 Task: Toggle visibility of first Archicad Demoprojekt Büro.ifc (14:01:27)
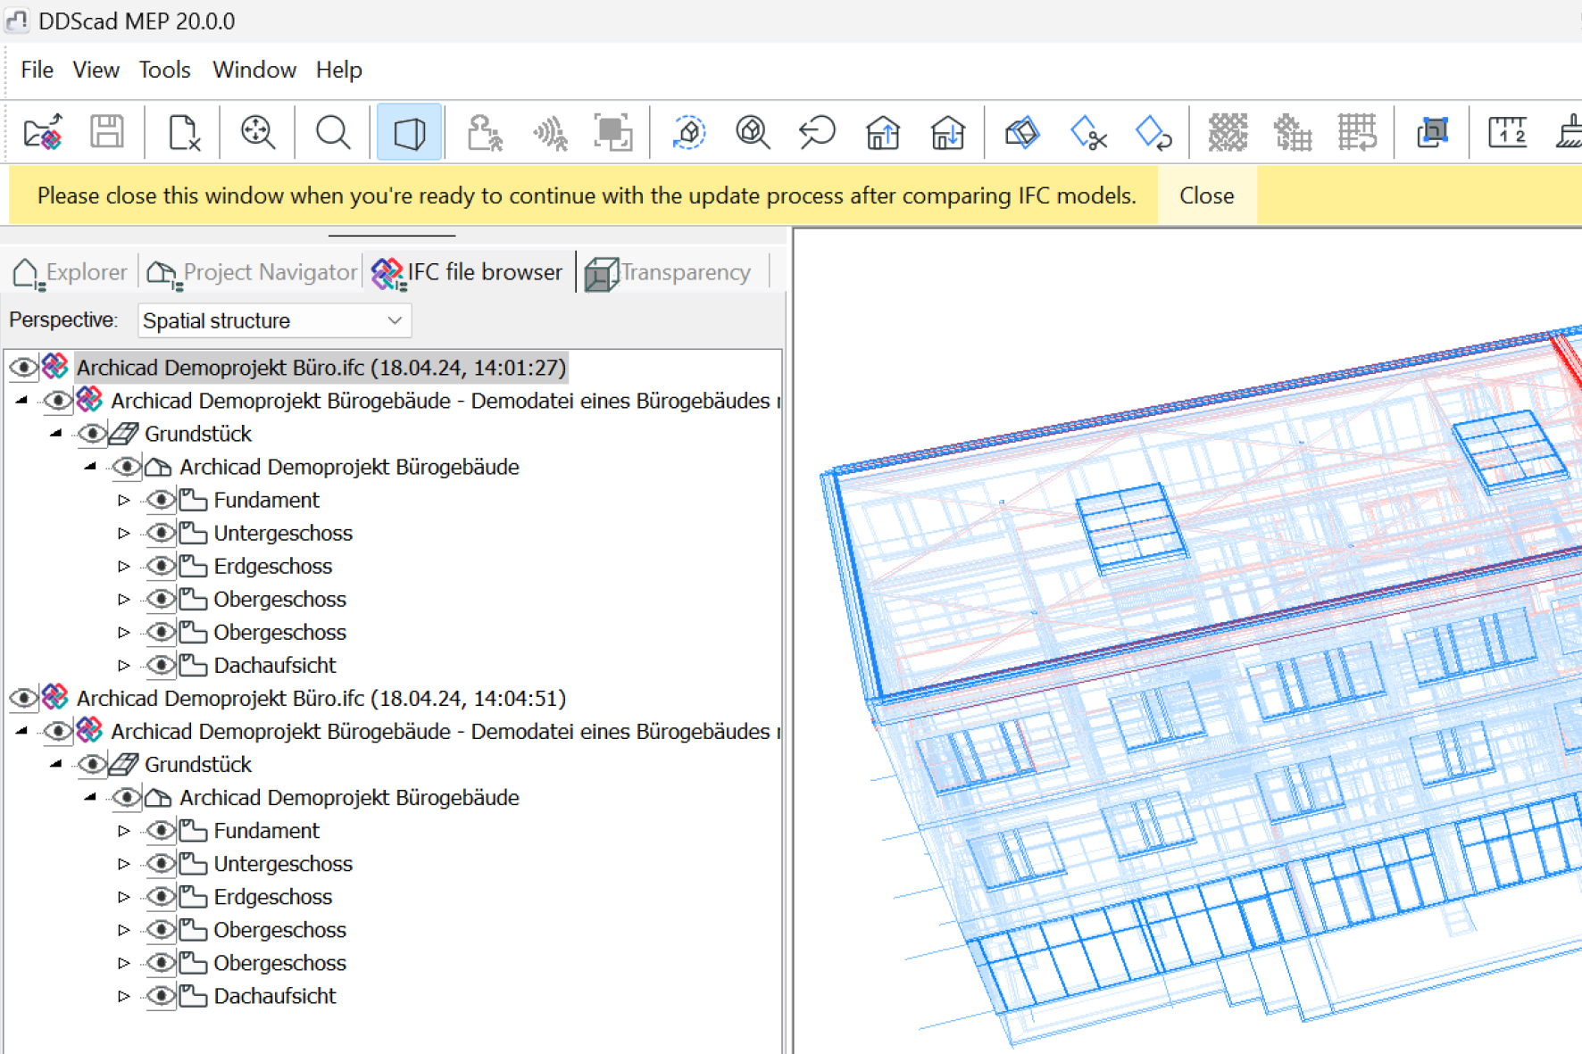(23, 368)
